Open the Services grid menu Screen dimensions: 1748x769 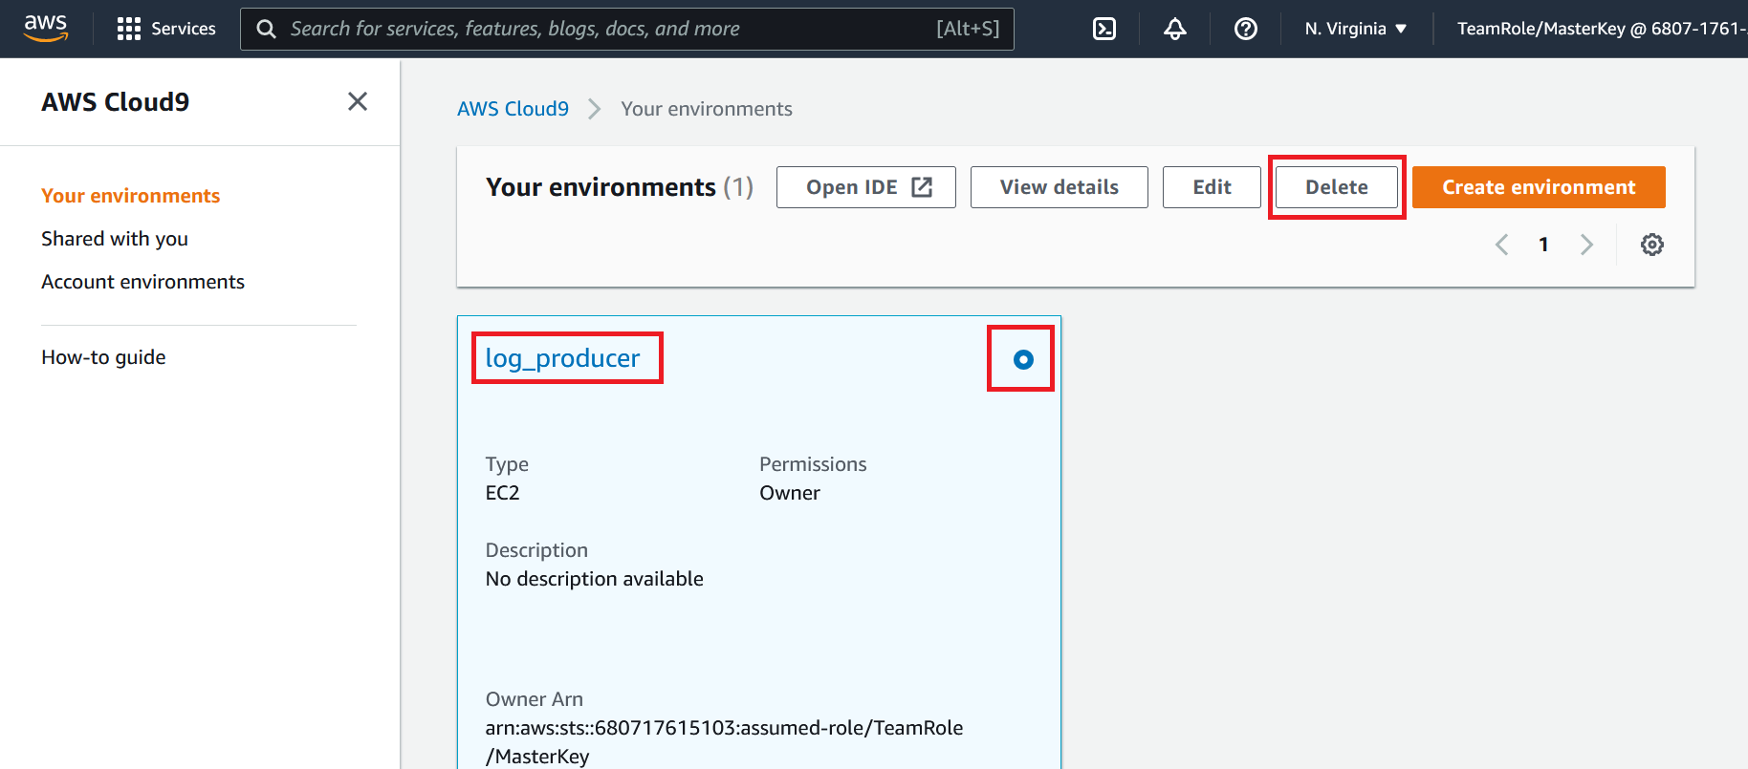tap(166, 29)
